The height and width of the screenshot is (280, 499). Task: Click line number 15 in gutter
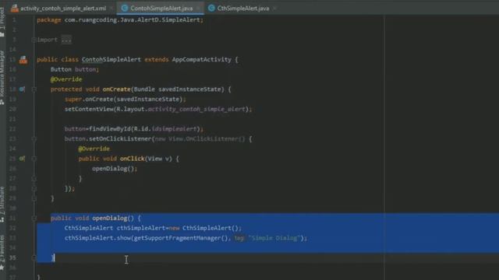click(x=12, y=60)
